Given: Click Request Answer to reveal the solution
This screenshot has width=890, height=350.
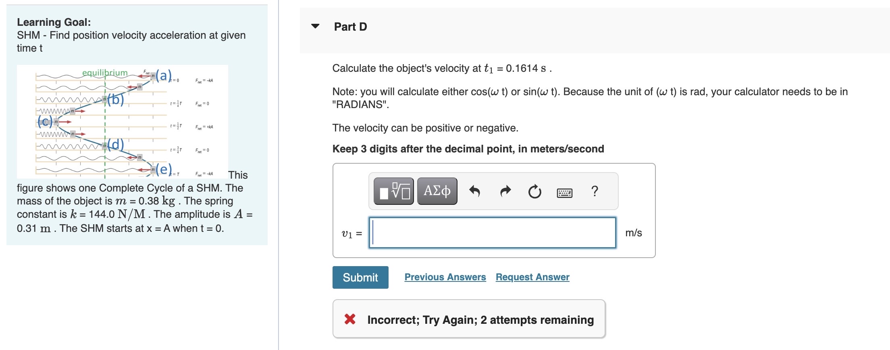Looking at the screenshot, I should pyautogui.click(x=532, y=277).
